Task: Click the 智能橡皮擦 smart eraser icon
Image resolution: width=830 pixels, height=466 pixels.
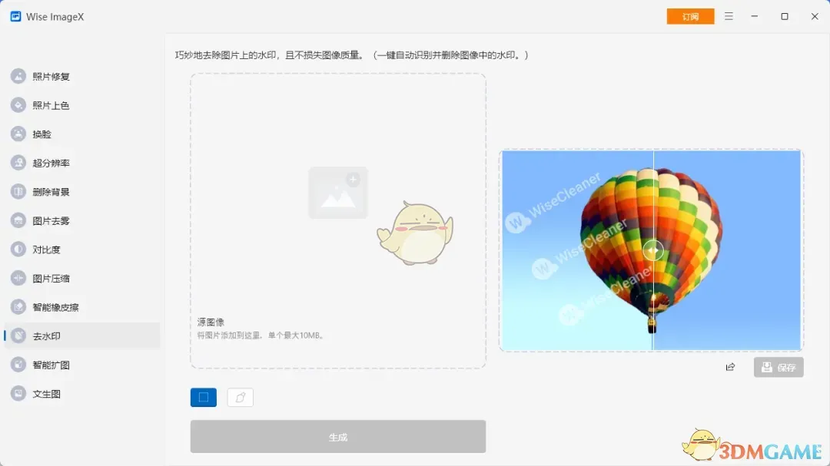Action: point(18,307)
